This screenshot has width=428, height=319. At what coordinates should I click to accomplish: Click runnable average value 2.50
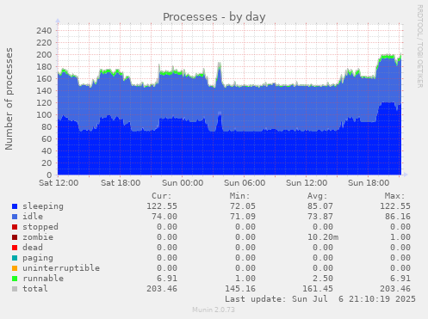pos(323,279)
